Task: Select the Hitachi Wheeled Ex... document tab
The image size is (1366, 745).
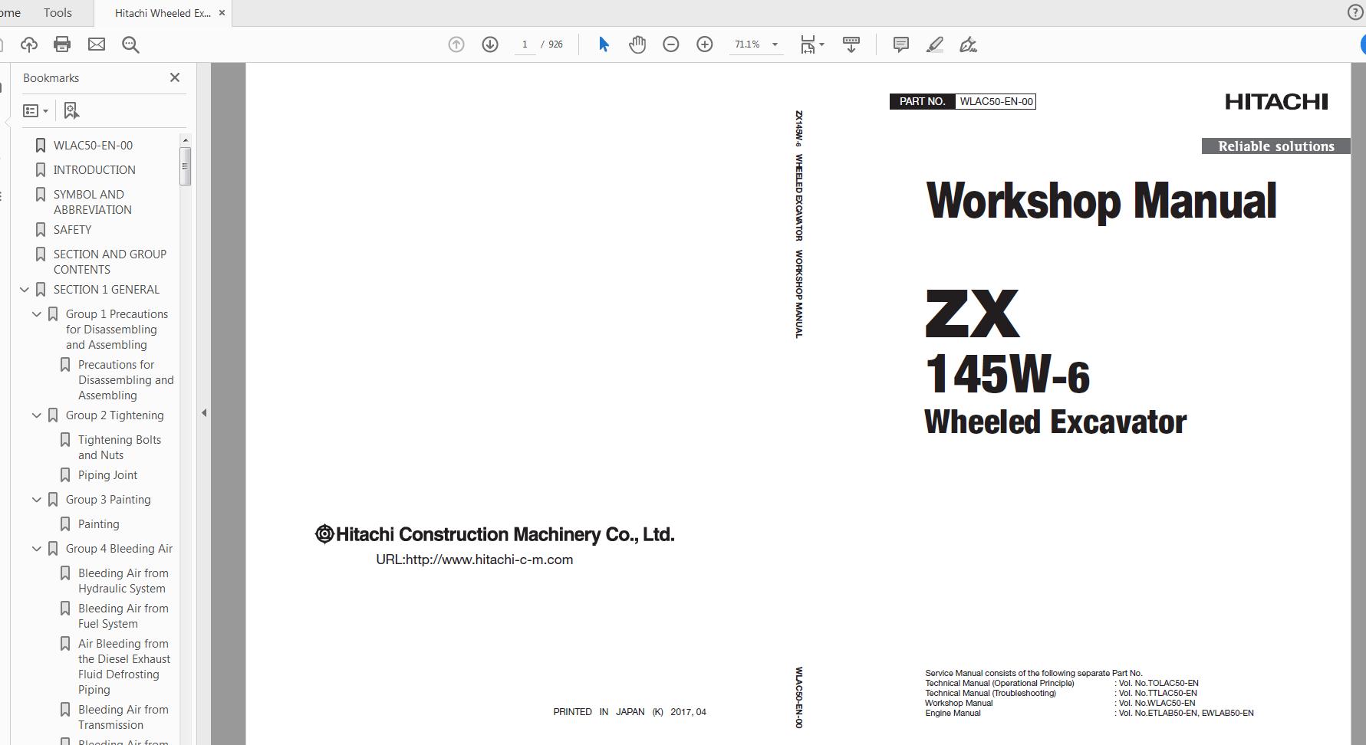Action: 162,13
